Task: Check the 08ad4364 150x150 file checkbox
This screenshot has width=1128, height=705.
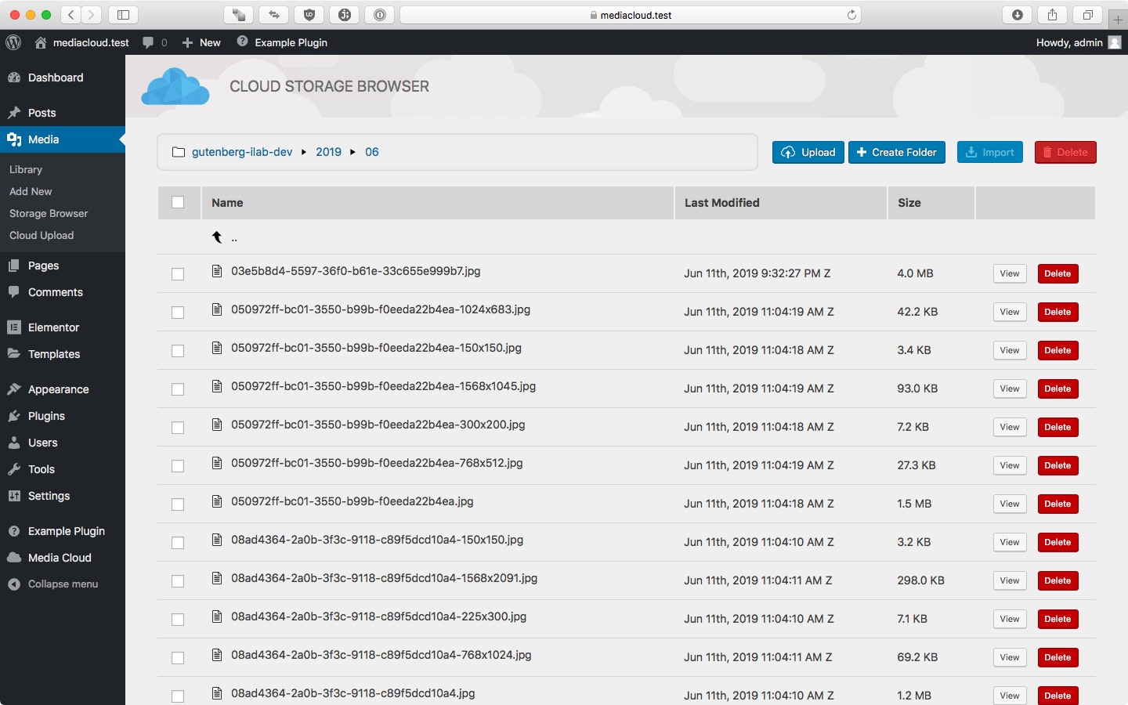Action: point(178,543)
